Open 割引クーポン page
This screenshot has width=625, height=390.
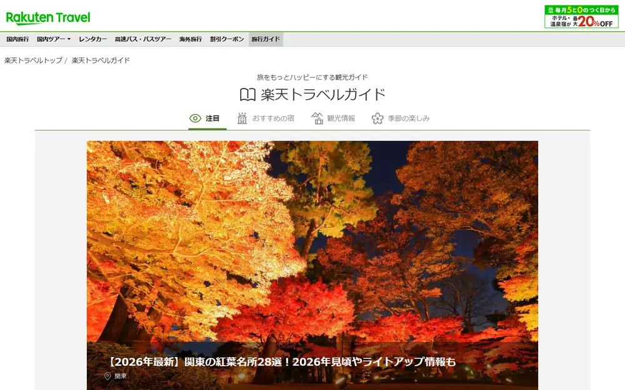tap(227, 39)
